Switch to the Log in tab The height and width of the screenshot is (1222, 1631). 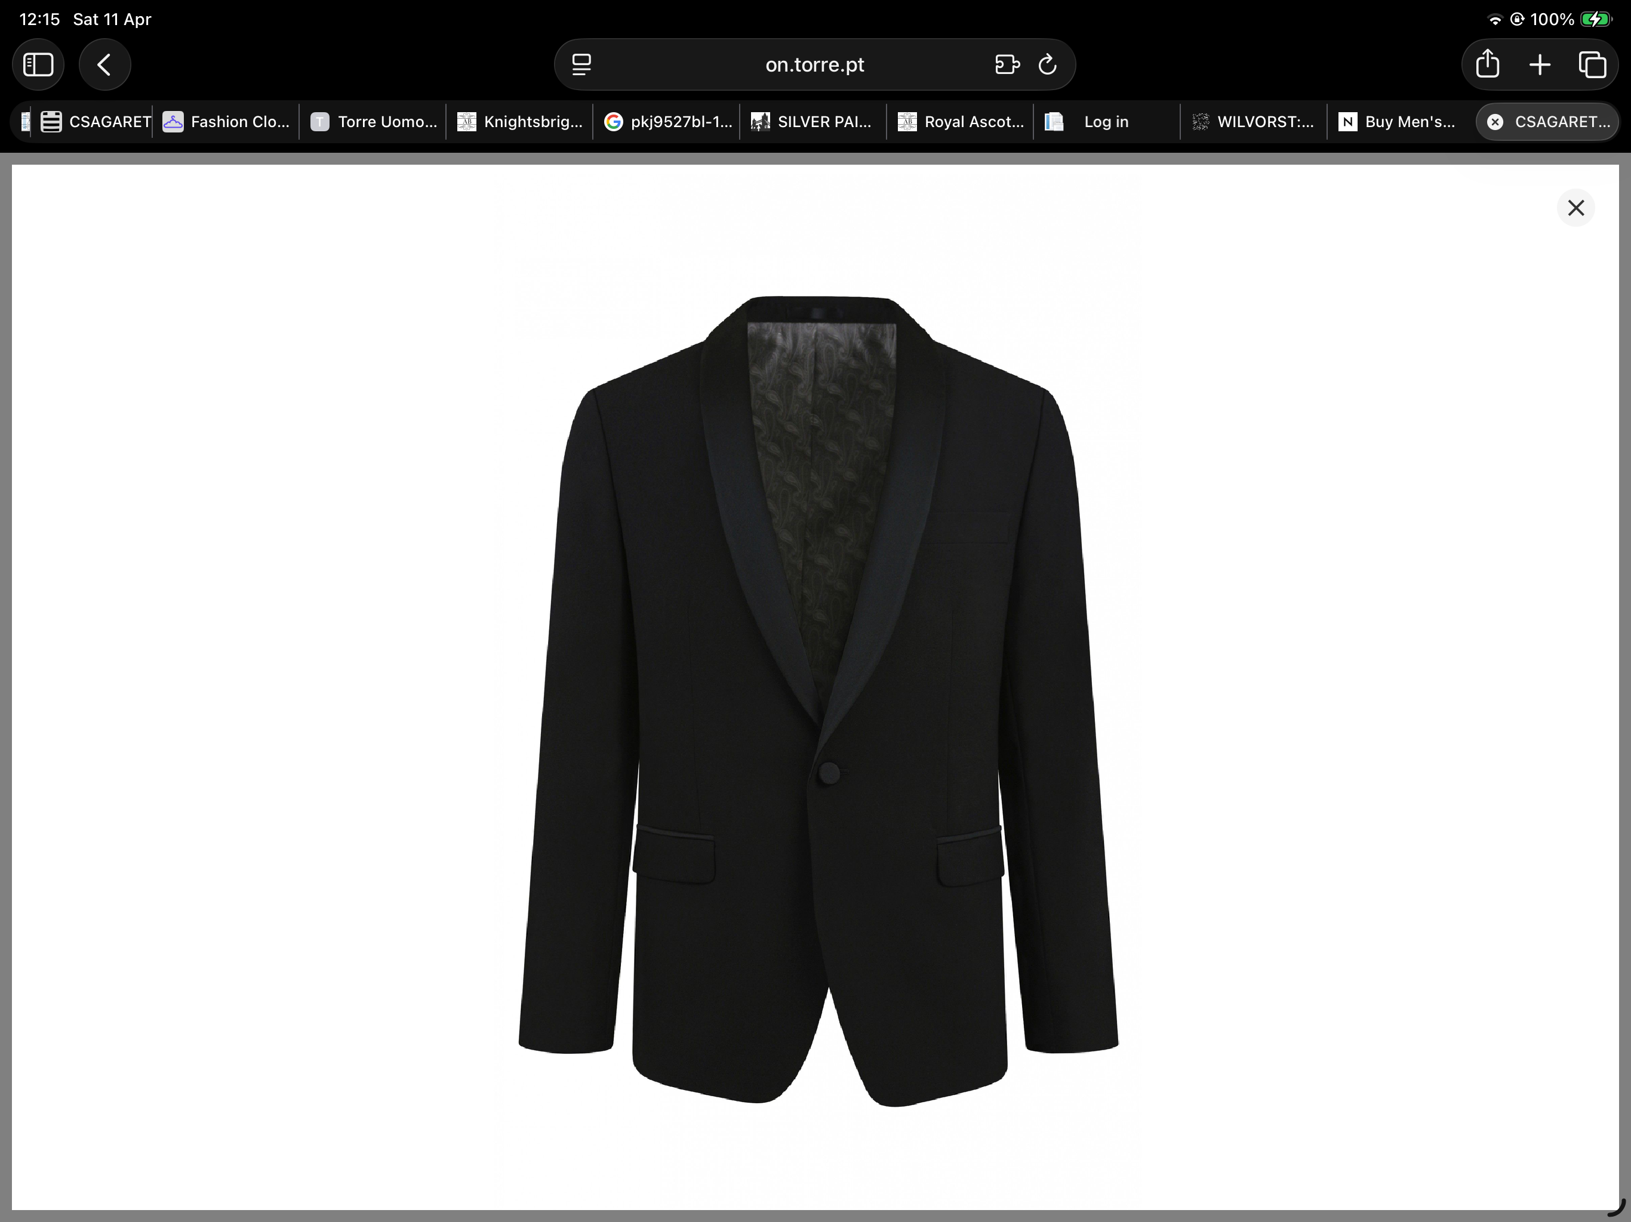[1106, 122]
